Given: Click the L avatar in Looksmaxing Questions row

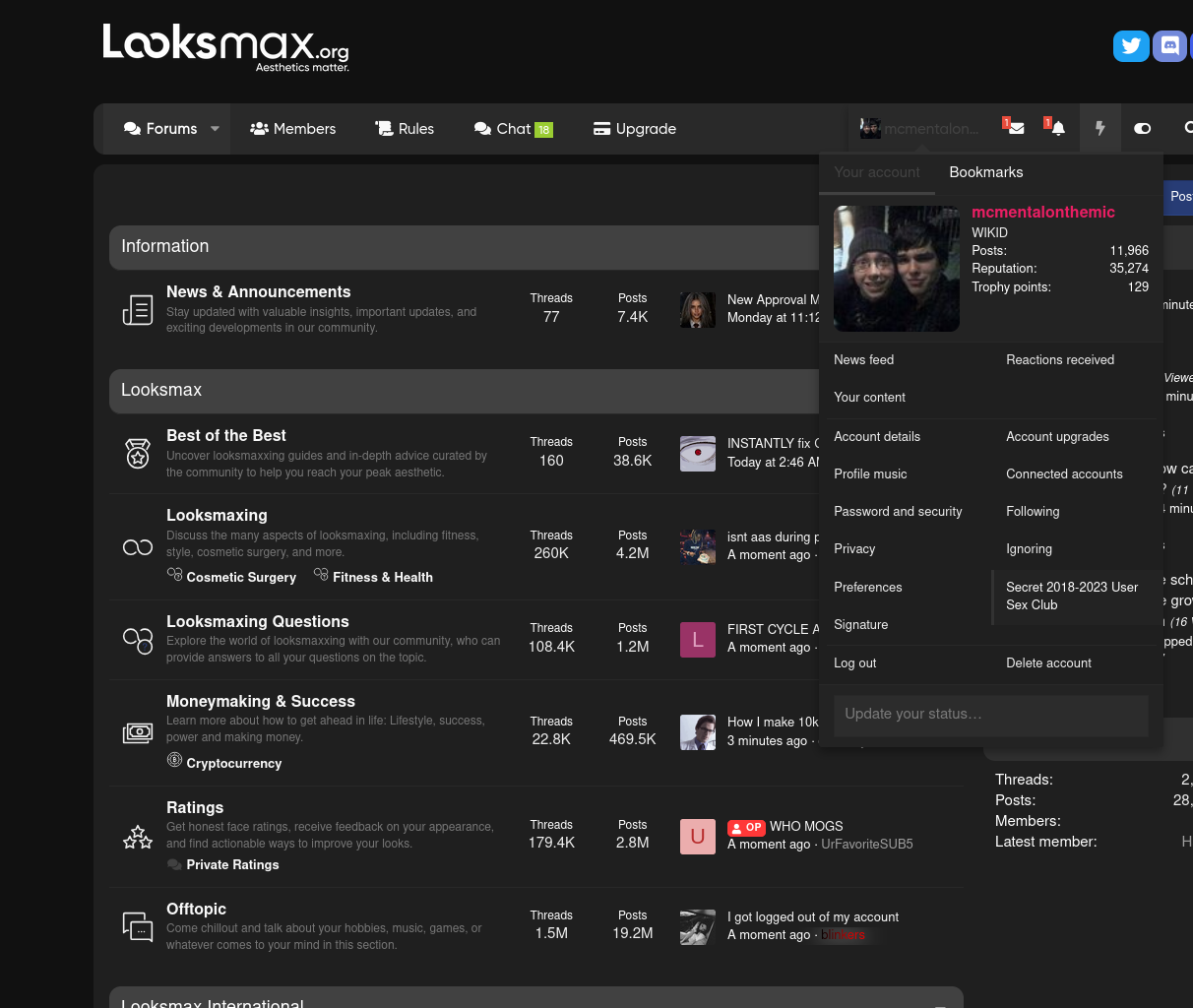Looking at the screenshot, I should pyautogui.click(x=698, y=640).
